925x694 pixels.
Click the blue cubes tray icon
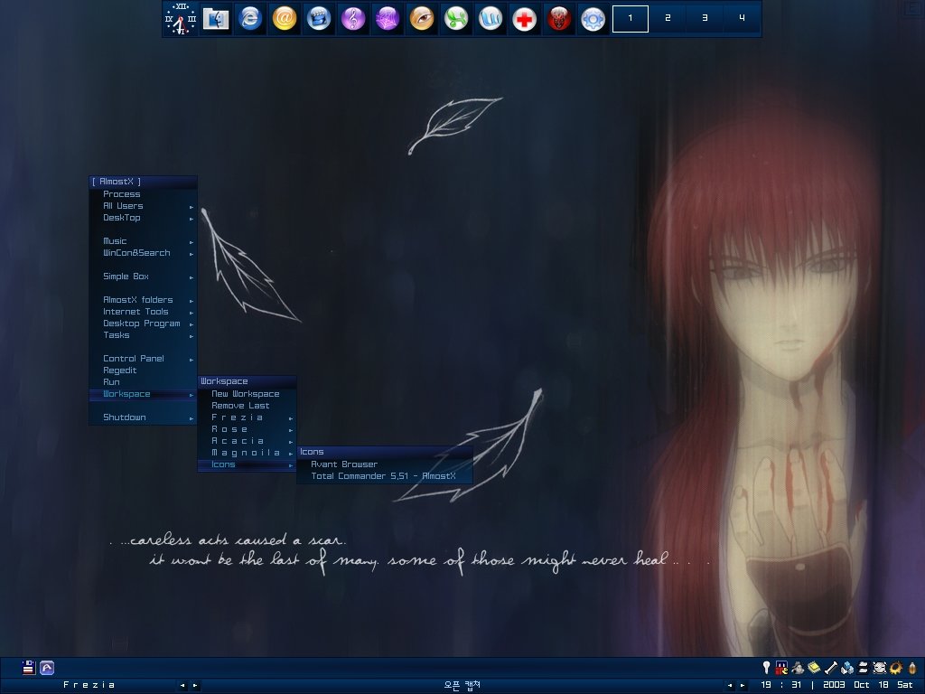[x=847, y=668]
